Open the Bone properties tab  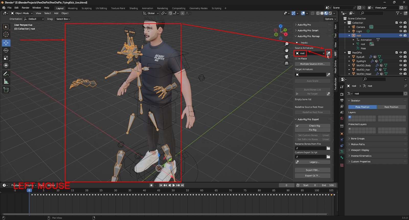coord(342,158)
